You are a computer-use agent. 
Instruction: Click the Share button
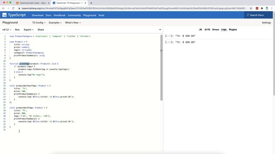pyautogui.click(x=41, y=30)
